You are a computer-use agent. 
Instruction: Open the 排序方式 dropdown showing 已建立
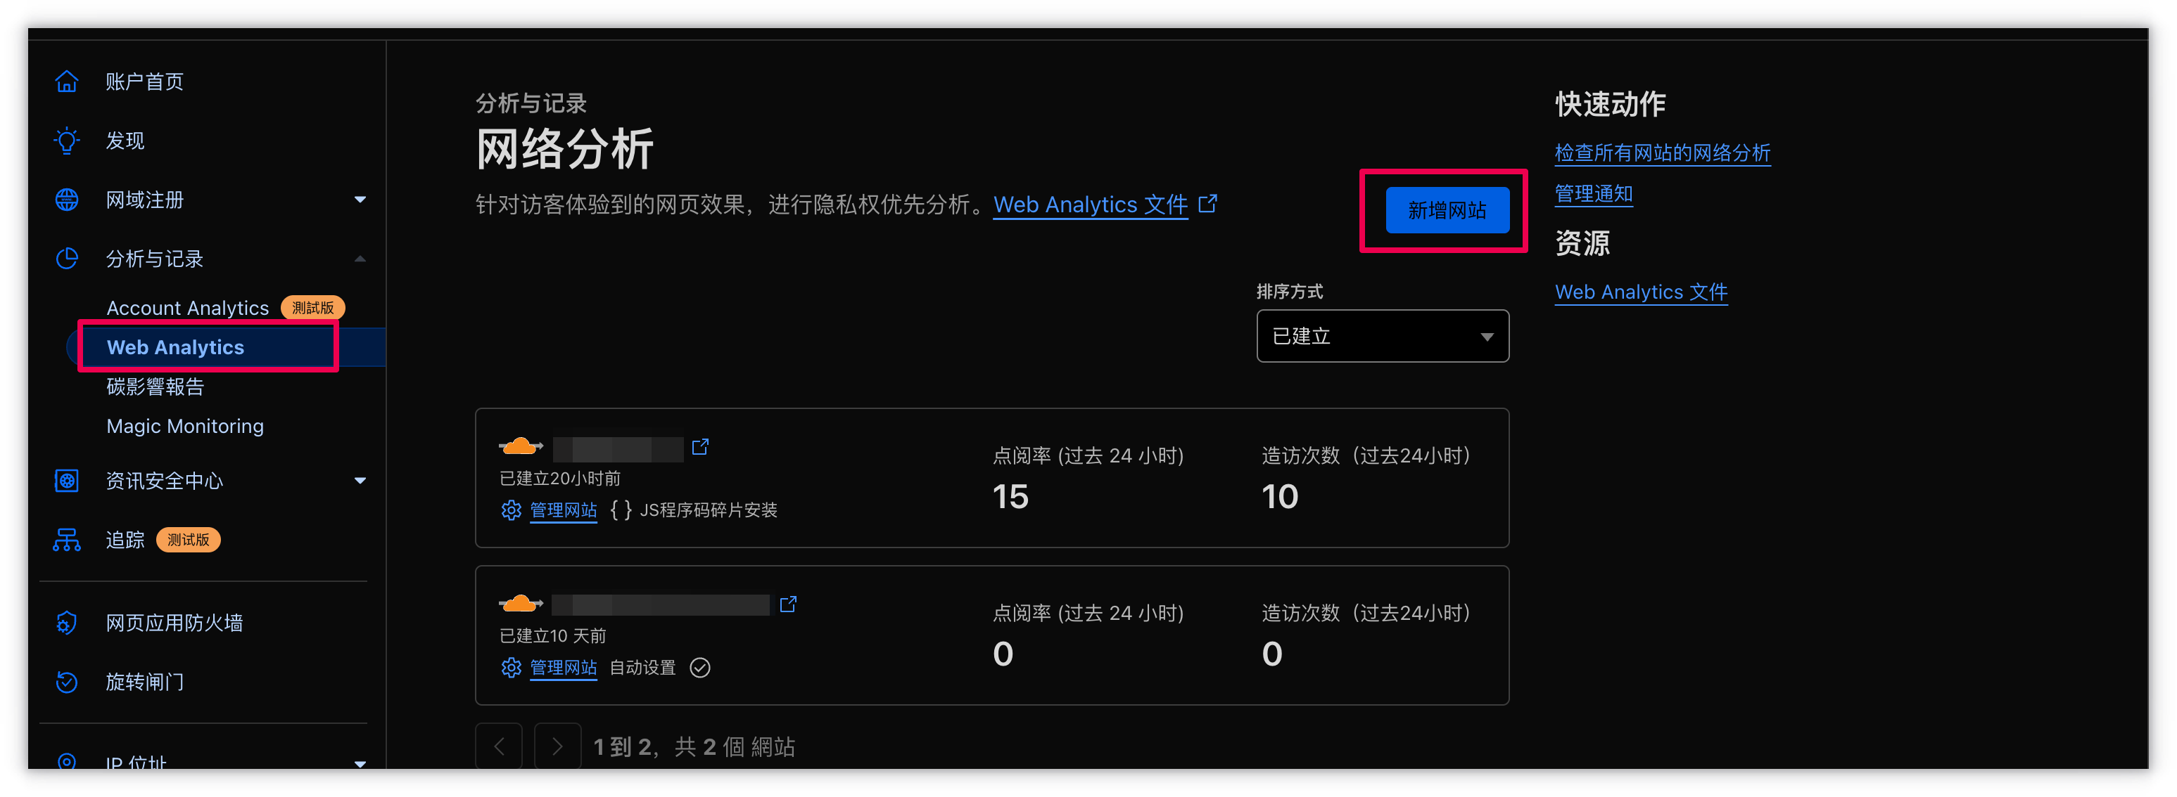click(x=1383, y=336)
